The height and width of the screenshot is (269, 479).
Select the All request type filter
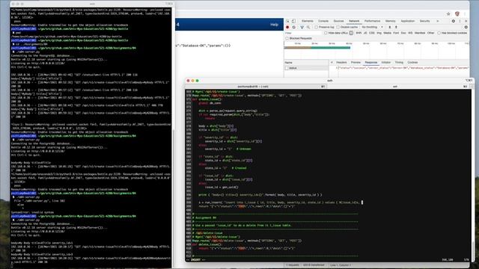click(x=351, y=33)
